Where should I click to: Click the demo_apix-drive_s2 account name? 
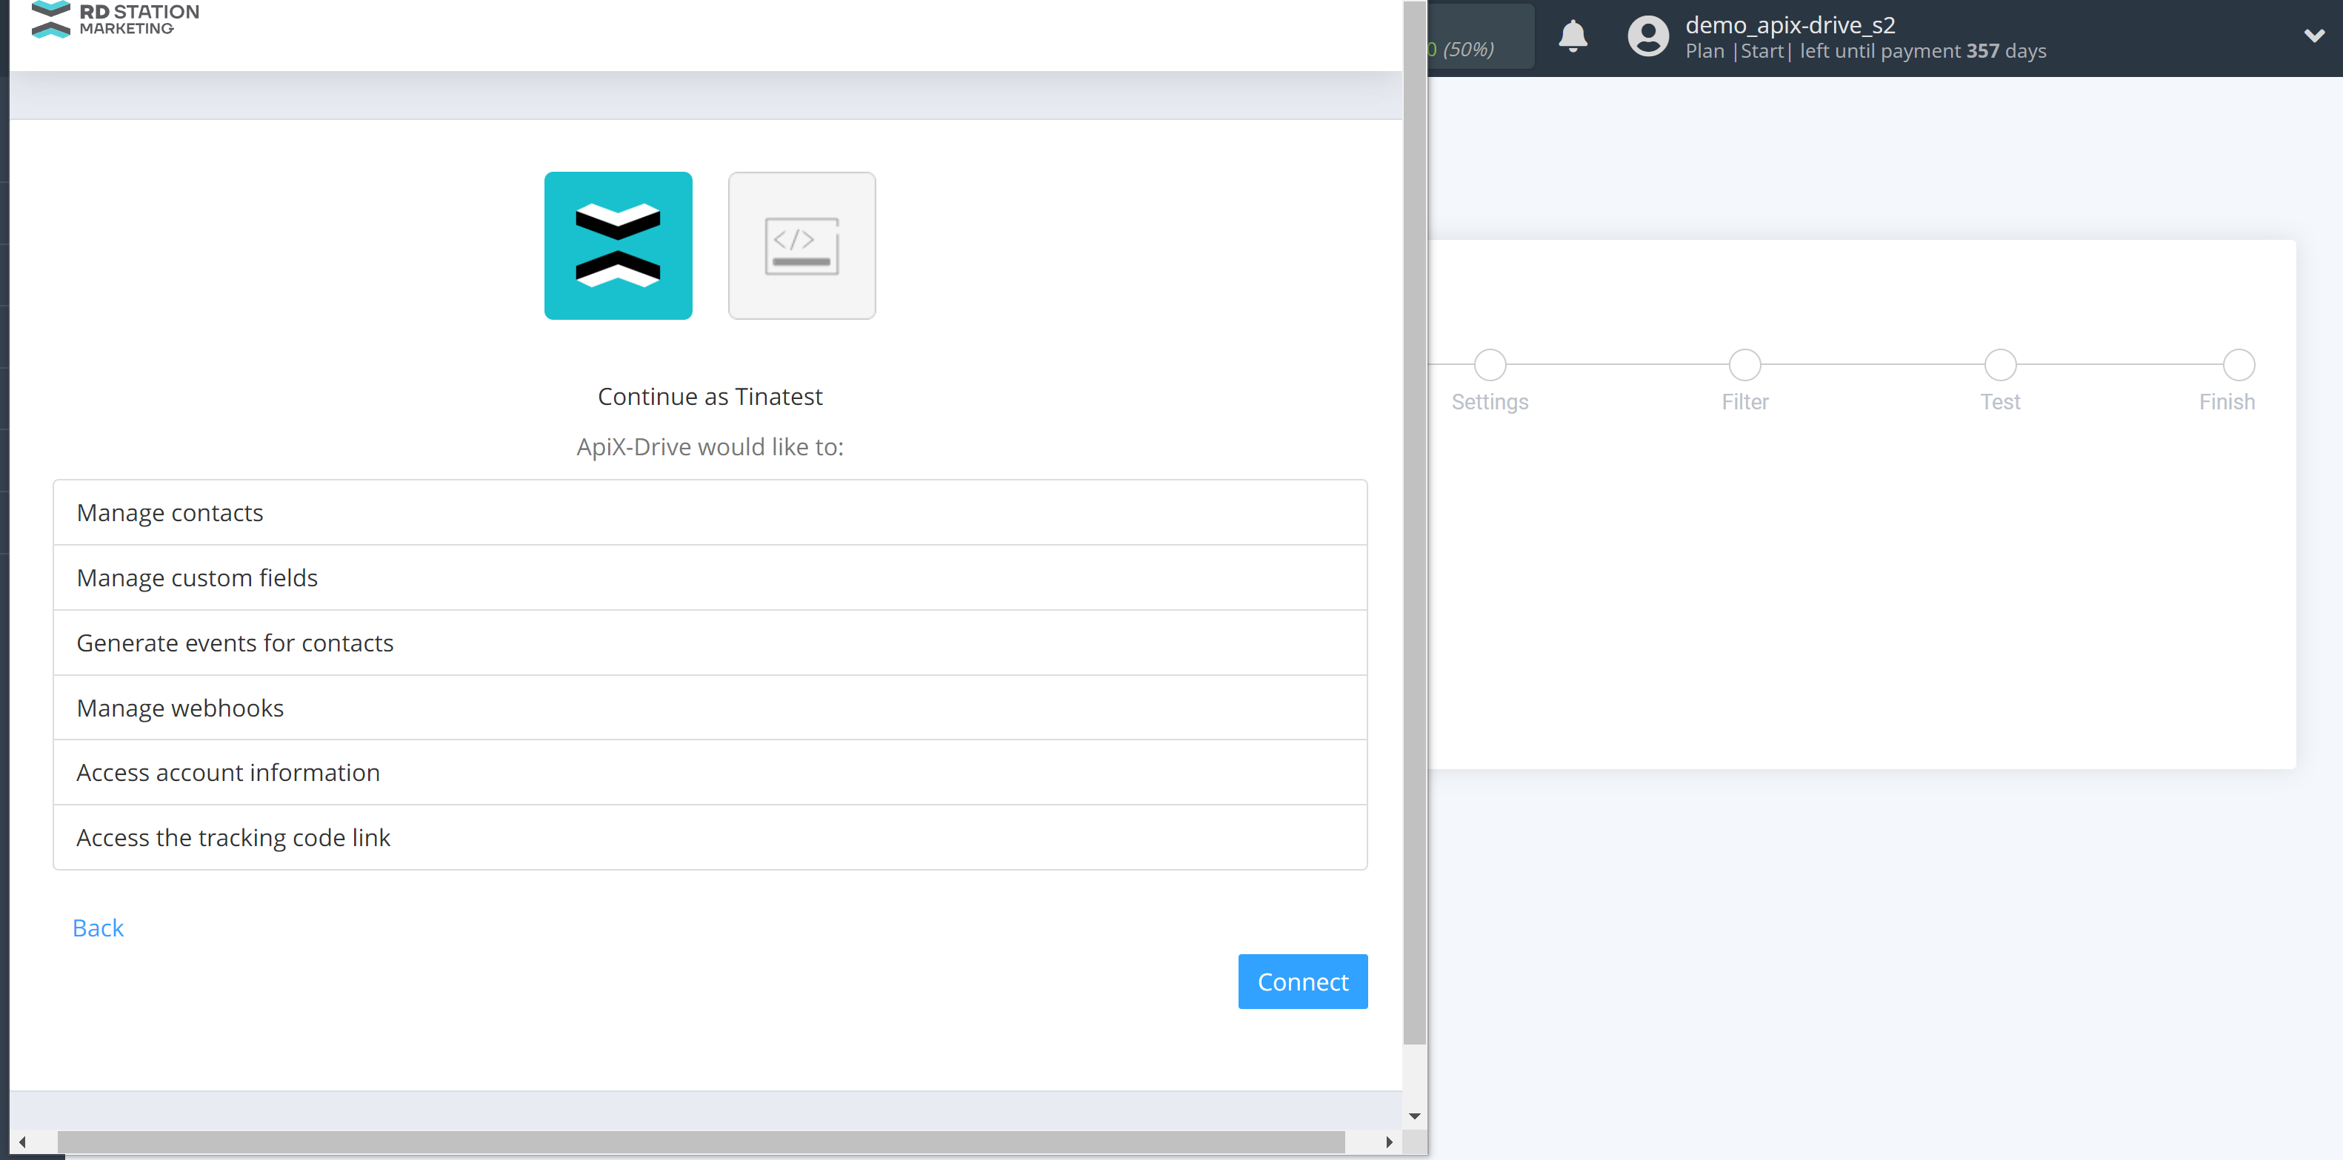click(x=1789, y=24)
